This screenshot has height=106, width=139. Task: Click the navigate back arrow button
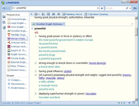(4, 8)
